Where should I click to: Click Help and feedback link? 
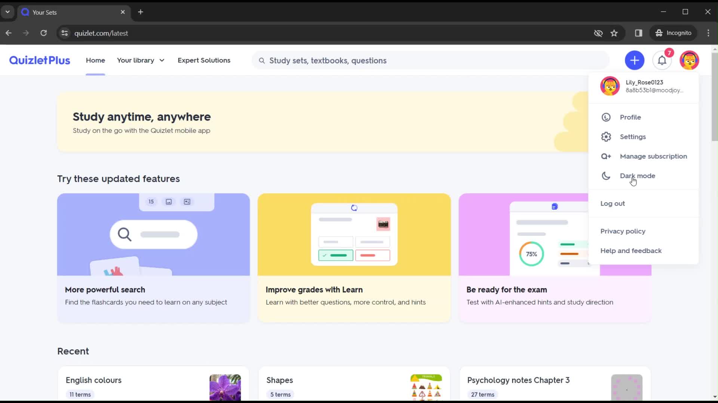coord(631,250)
